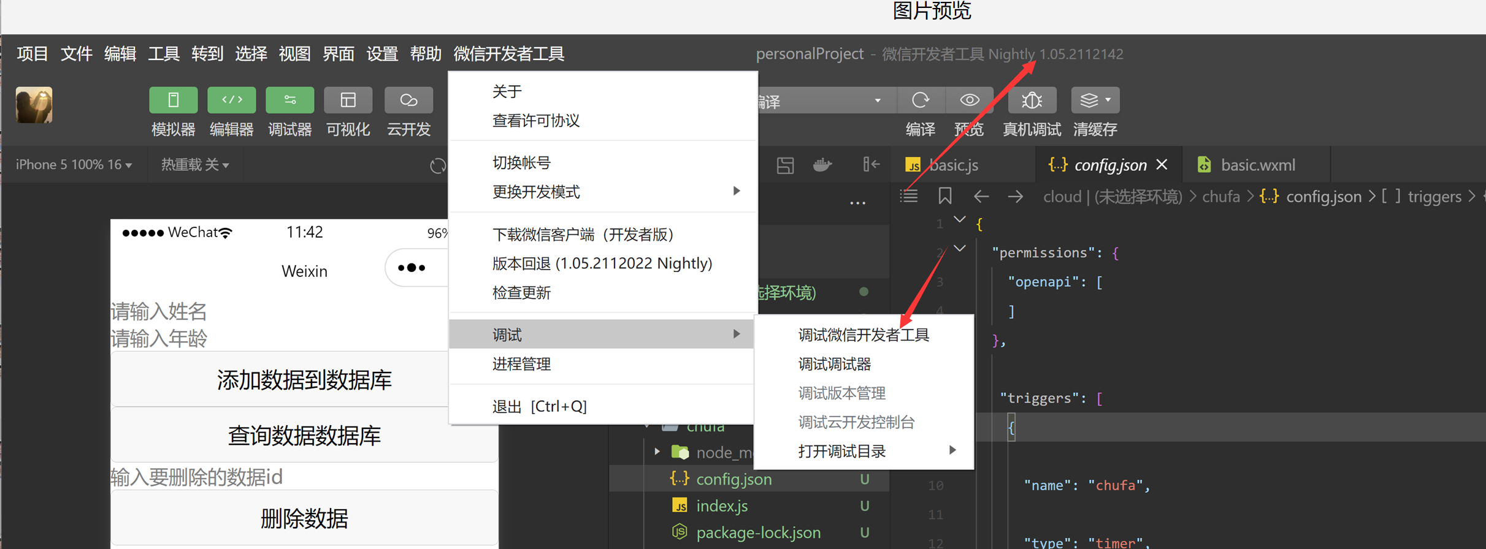Open the 热重载 关 hot reload dropdown
Viewport: 1486px width, 549px height.
click(195, 165)
